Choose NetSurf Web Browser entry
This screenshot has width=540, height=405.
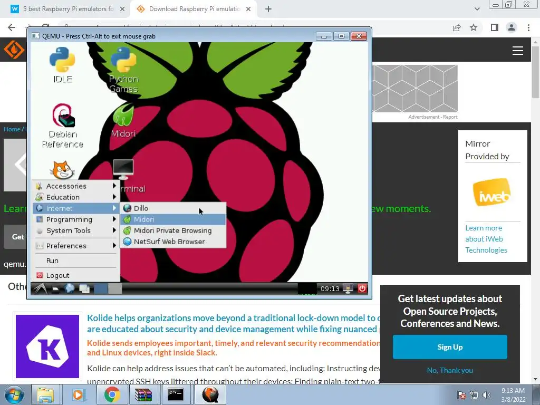coord(173,242)
